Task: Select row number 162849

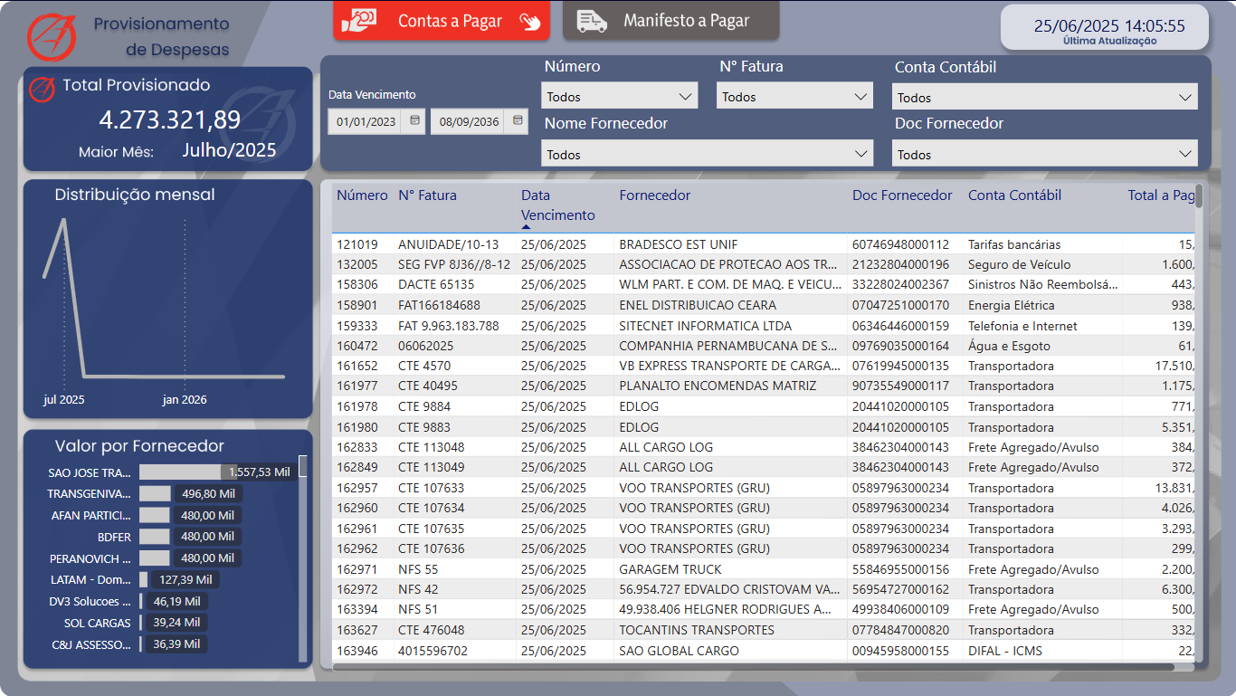Action: 357,467
